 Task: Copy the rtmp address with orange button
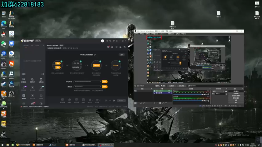click(x=105, y=82)
